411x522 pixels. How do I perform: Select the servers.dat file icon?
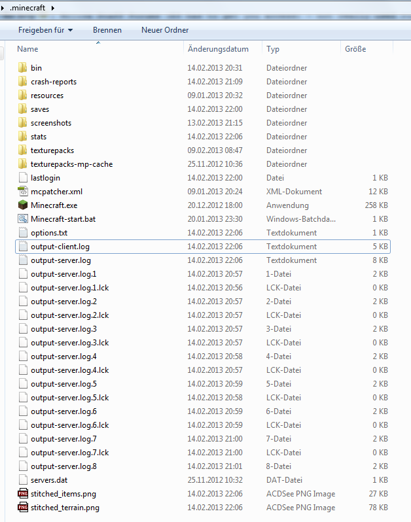click(23, 479)
